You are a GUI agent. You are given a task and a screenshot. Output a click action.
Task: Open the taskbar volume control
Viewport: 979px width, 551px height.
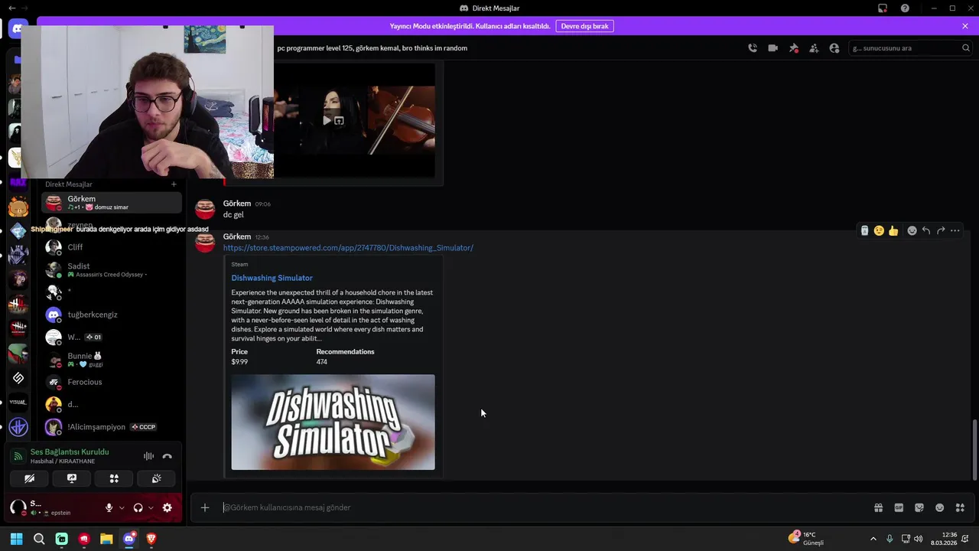[918, 539]
